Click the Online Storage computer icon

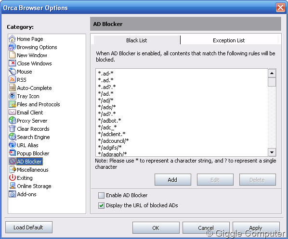[12, 186]
